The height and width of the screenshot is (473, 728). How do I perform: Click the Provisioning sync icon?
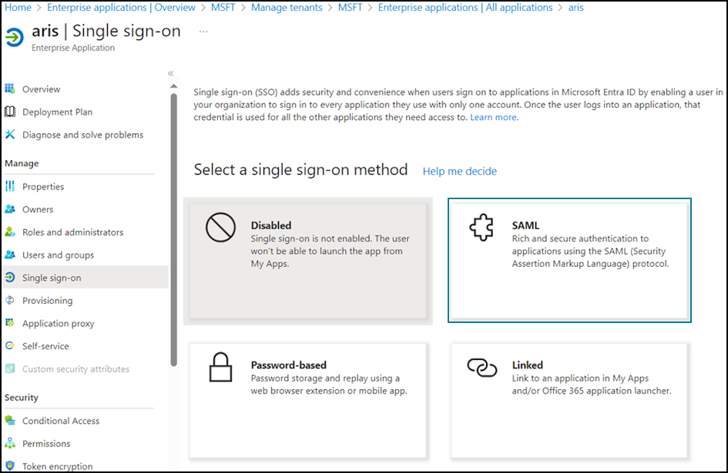10,300
